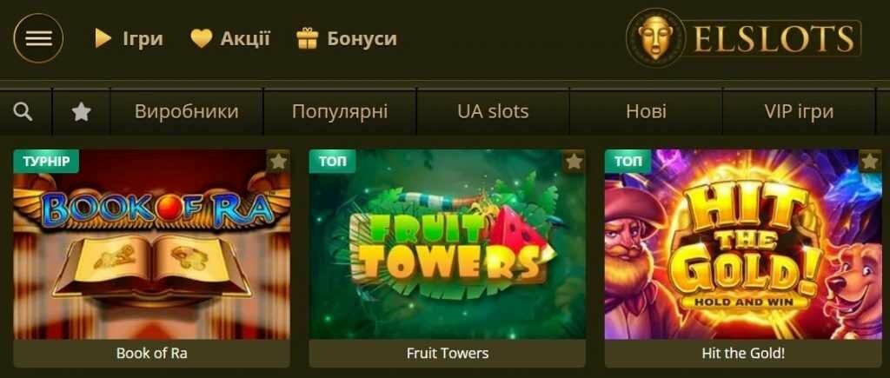
Task: Click the Elslots mask logo
Action: (x=653, y=38)
